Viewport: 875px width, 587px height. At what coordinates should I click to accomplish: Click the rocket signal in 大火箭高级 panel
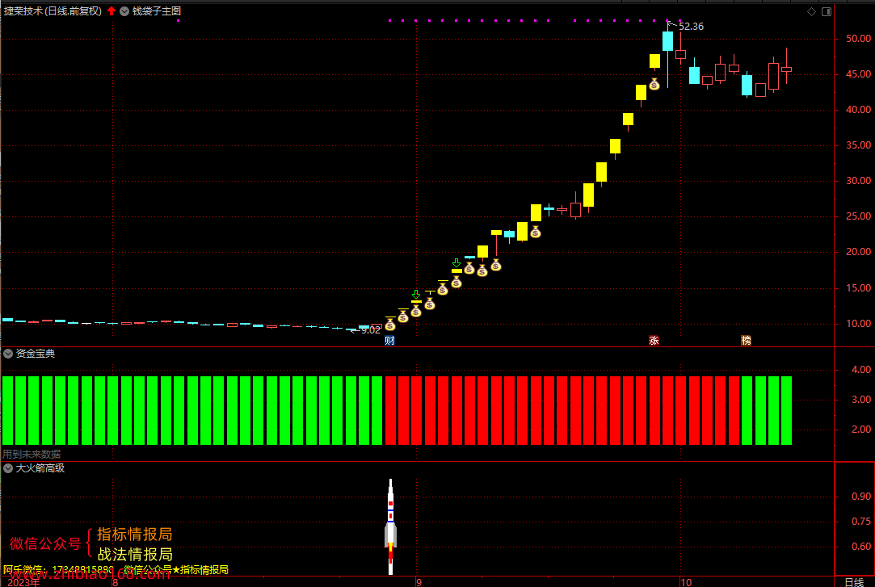pos(390,526)
